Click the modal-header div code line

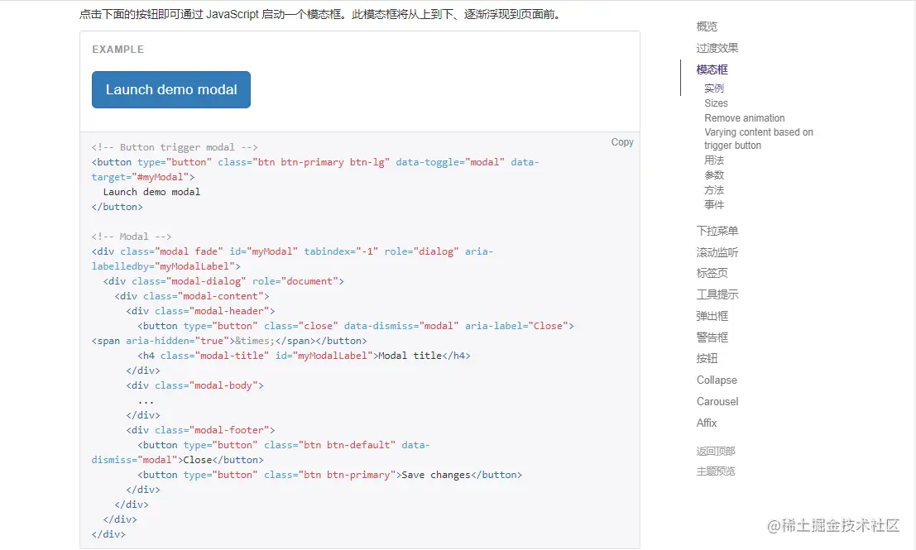(x=200, y=311)
